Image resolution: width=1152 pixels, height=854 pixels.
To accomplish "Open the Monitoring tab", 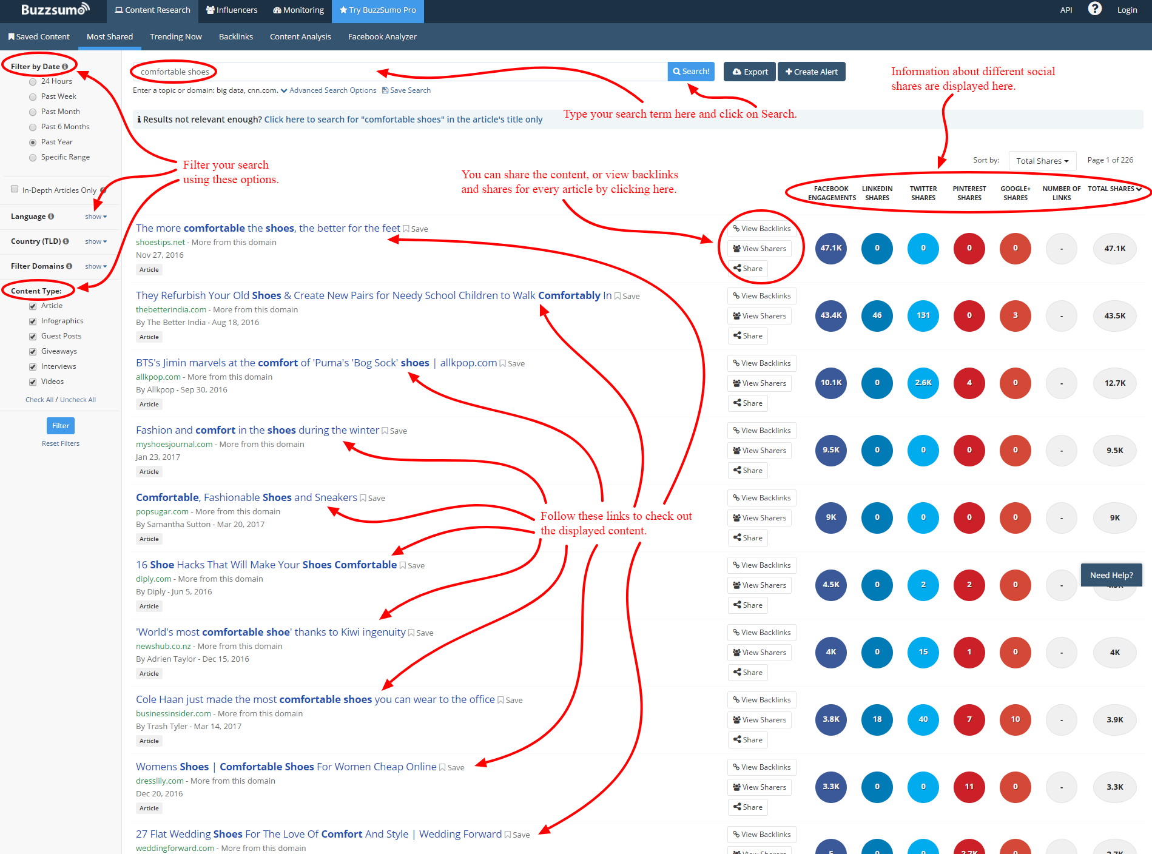I will pyautogui.click(x=298, y=10).
